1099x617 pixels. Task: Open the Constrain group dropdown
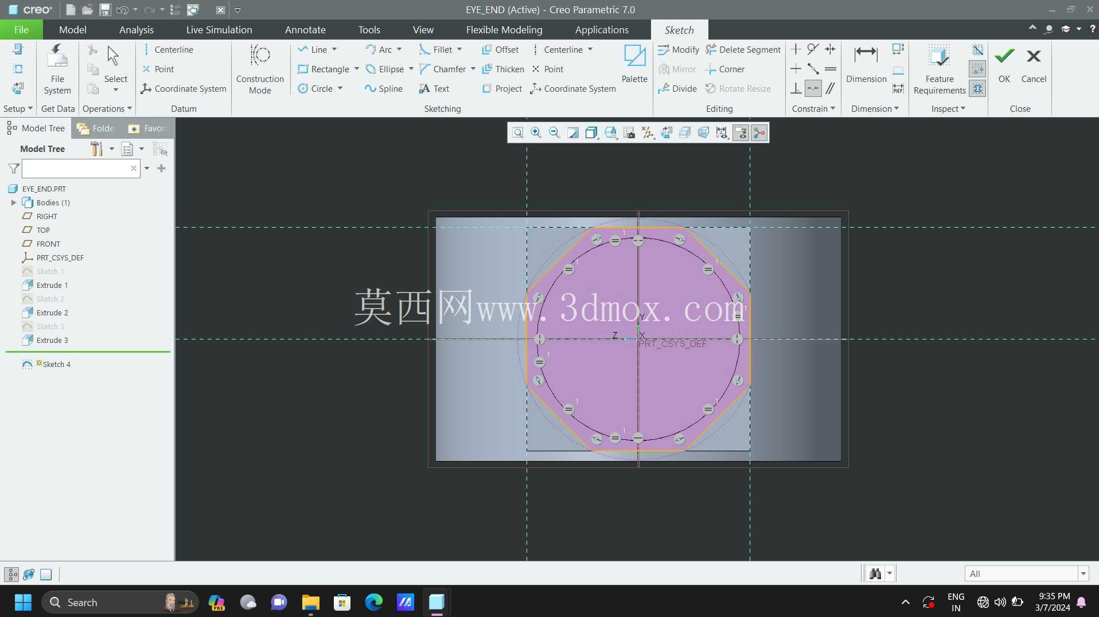pyautogui.click(x=813, y=109)
